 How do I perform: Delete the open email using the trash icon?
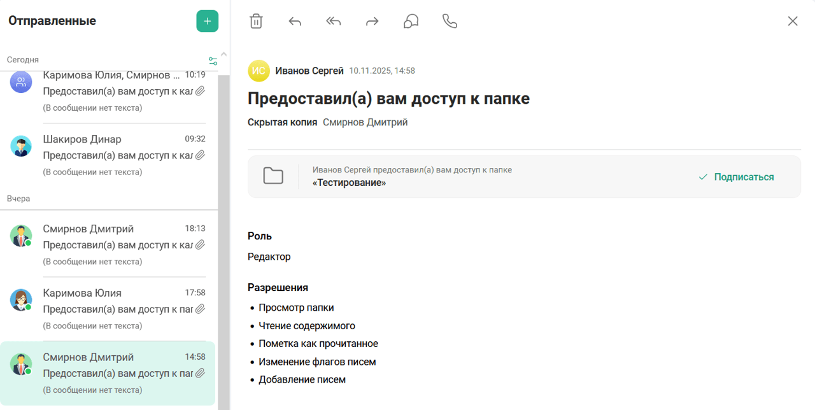(256, 21)
